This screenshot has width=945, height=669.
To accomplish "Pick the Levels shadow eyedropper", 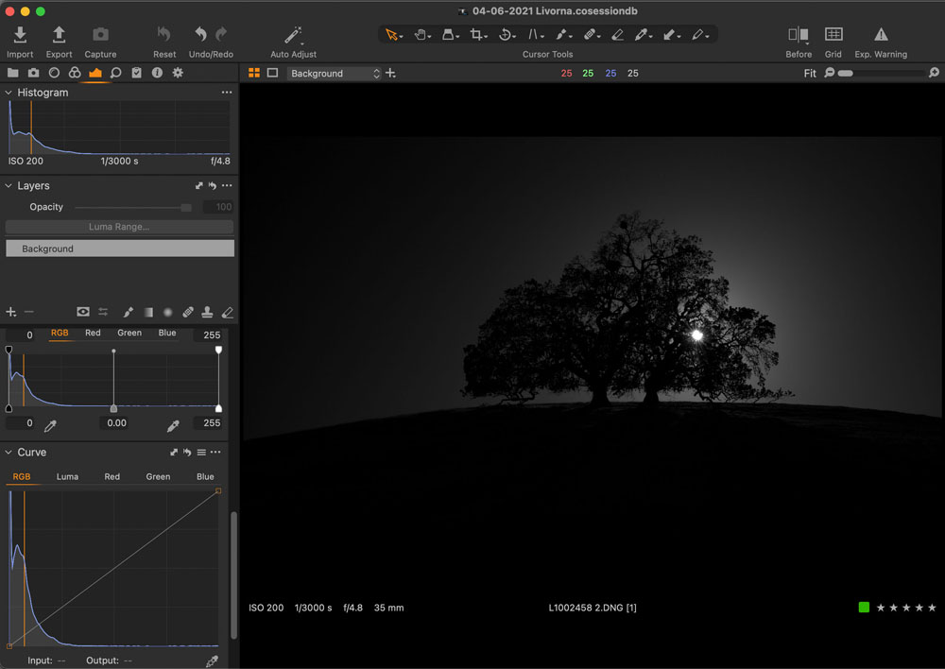I will [x=51, y=425].
